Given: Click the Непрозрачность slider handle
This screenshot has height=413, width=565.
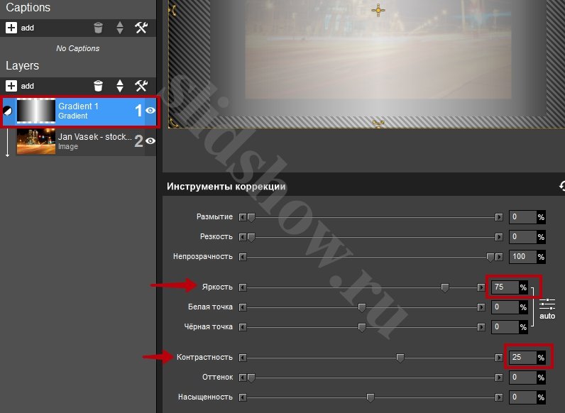Looking at the screenshot, I should point(490,258).
